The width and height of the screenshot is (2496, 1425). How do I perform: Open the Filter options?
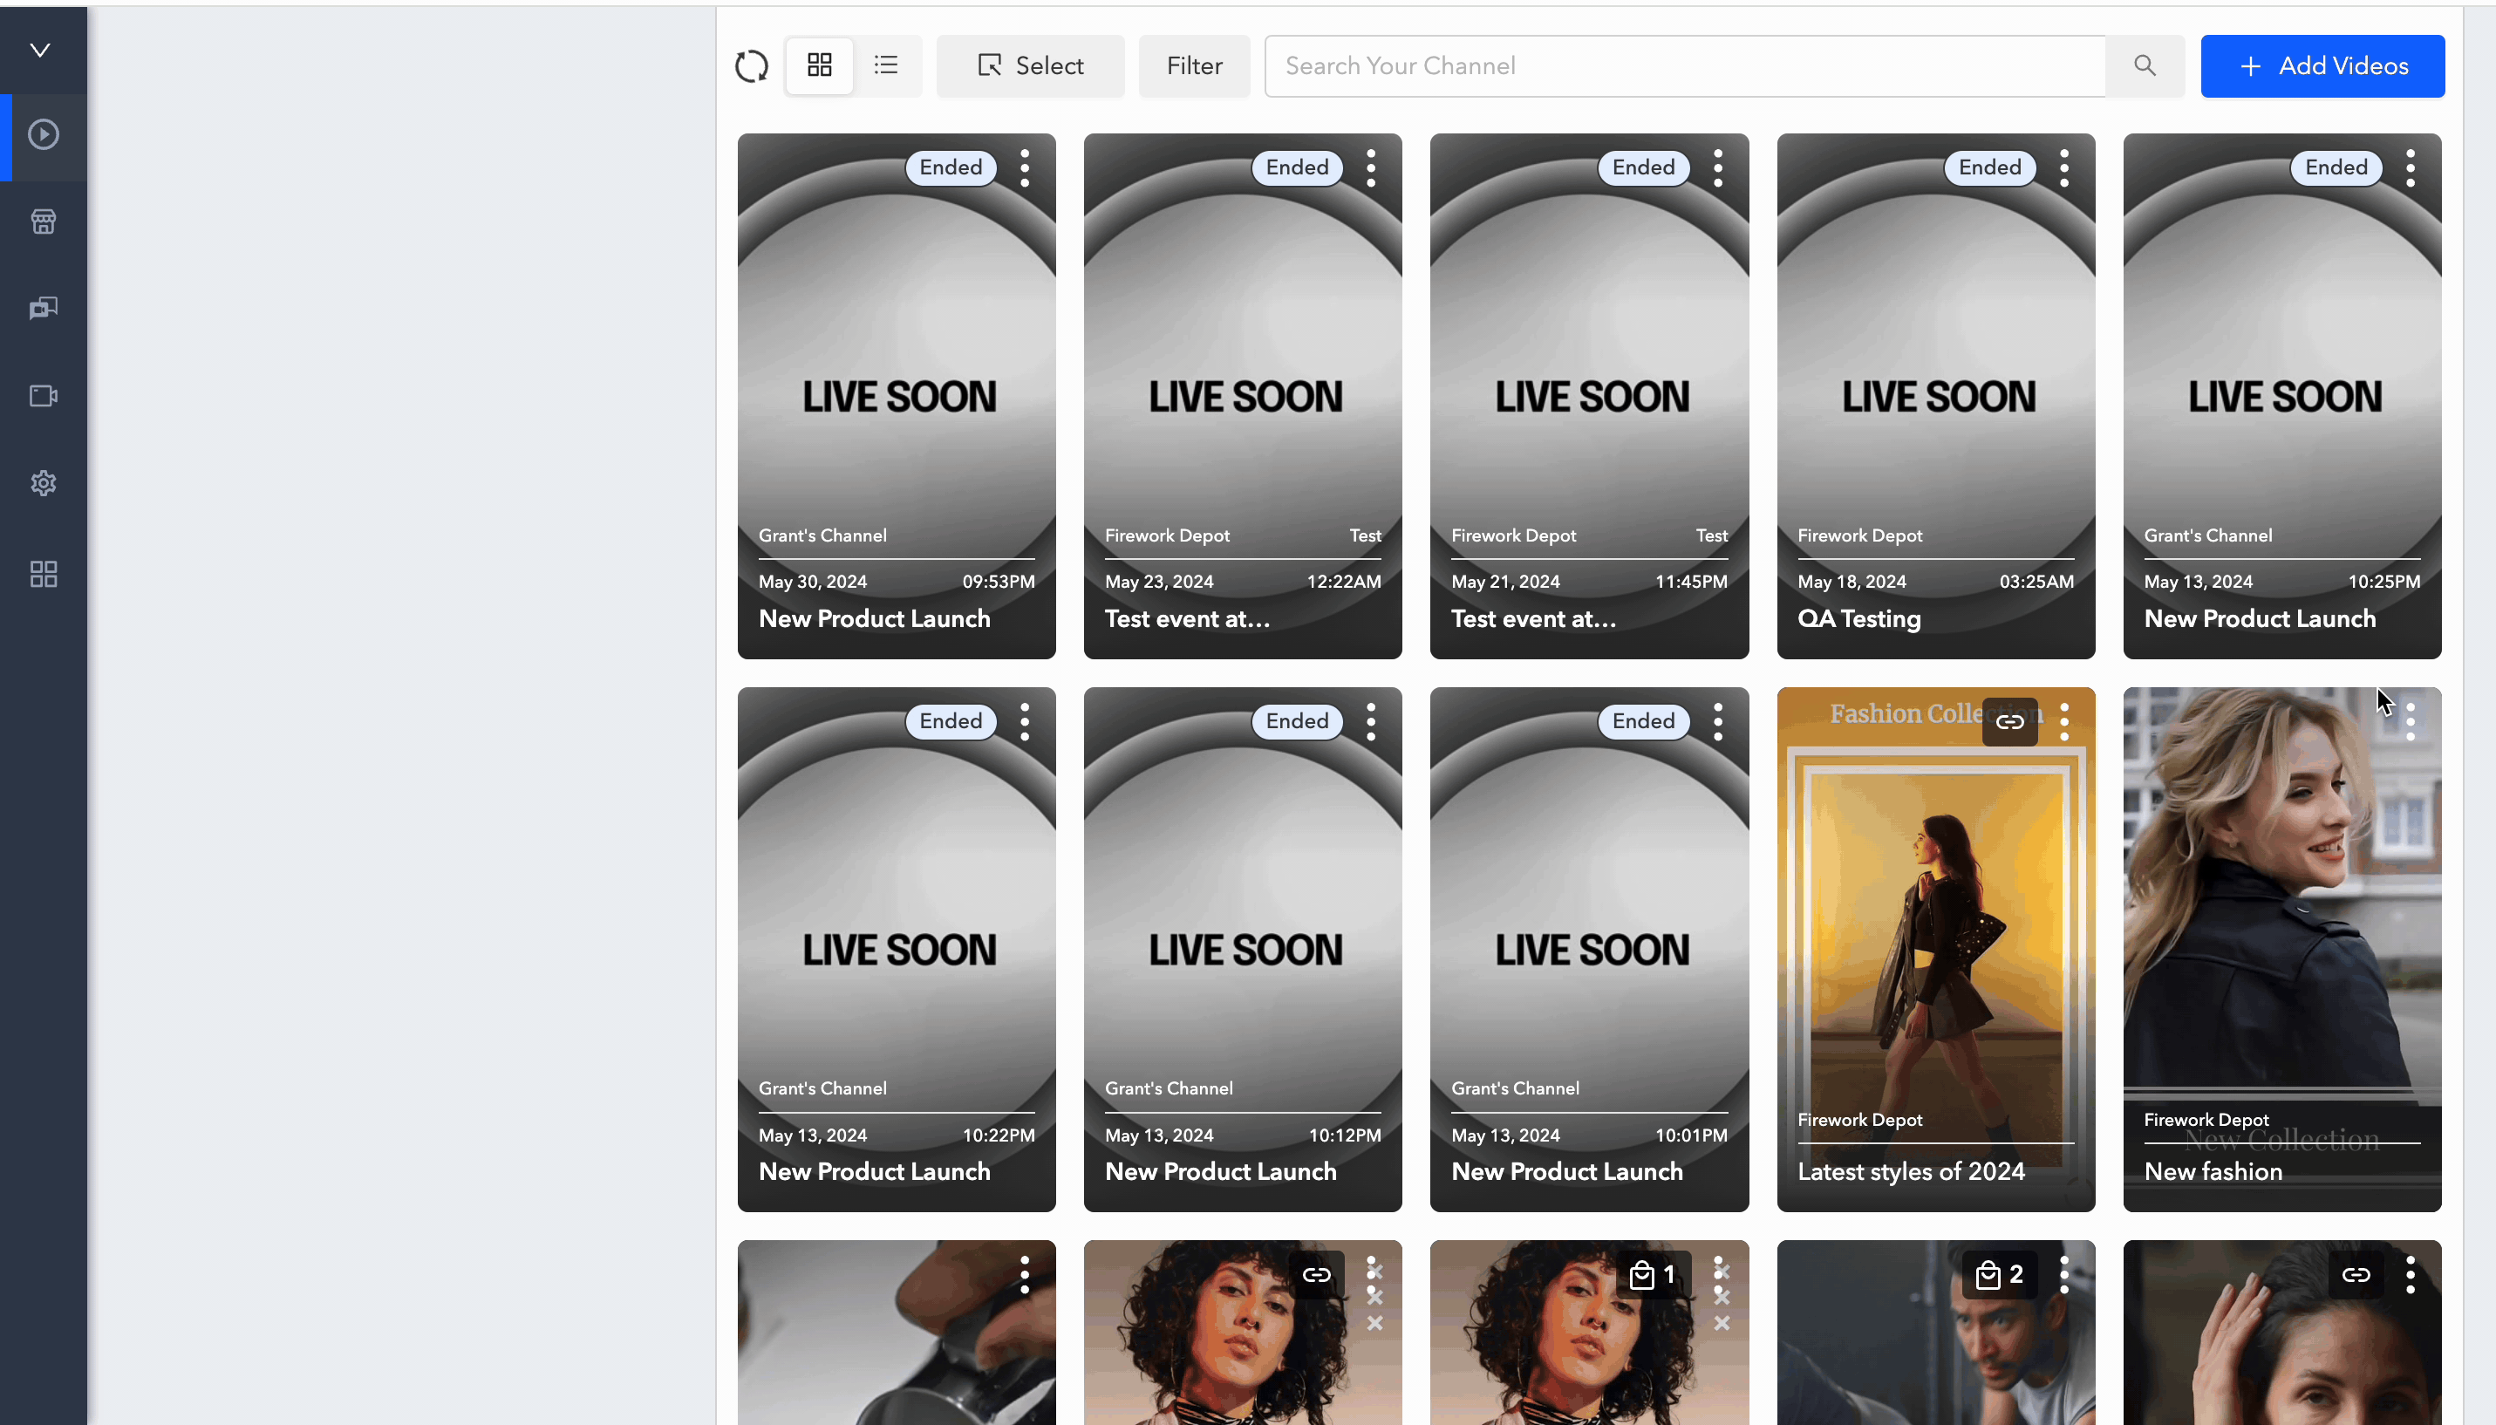tap(1194, 65)
